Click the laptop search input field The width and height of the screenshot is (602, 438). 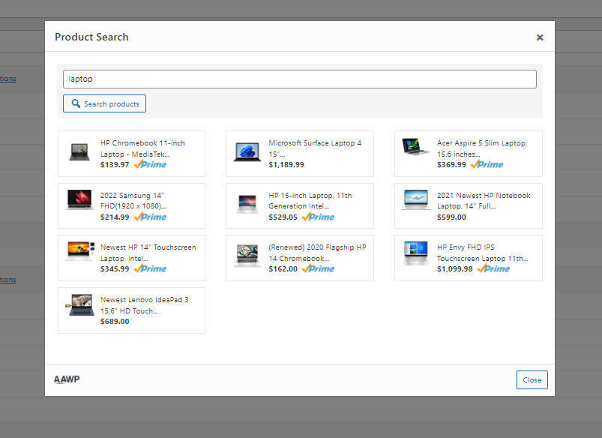pyautogui.click(x=299, y=79)
